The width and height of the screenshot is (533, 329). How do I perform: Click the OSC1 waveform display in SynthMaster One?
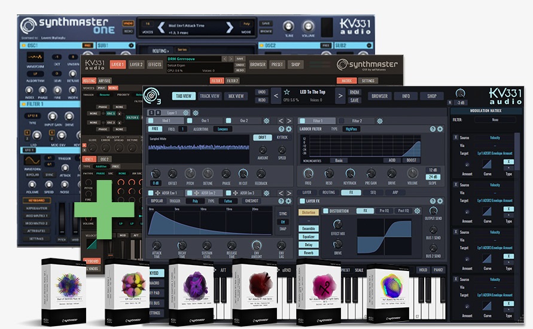(x=35, y=56)
